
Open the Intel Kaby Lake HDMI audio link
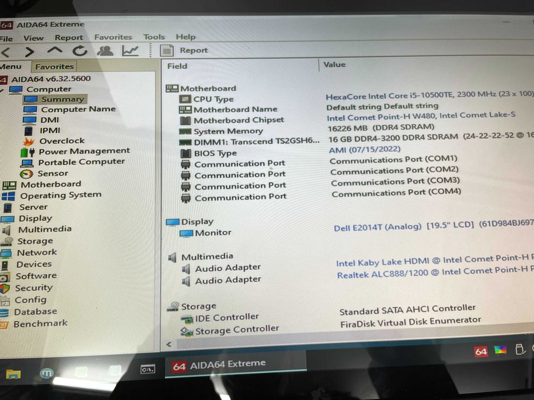tap(435, 261)
